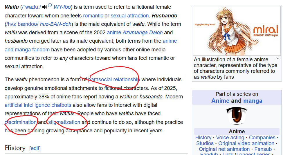283x155 pixels.
Task: Open the Waifu IPA pronunciation link
Action: coord(31,7)
